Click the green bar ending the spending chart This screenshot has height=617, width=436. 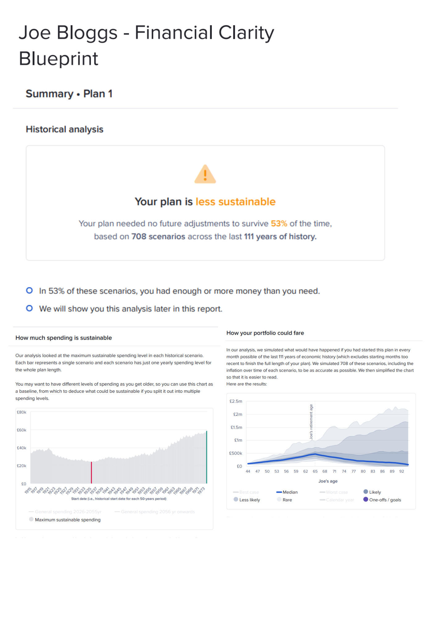pos(207,457)
